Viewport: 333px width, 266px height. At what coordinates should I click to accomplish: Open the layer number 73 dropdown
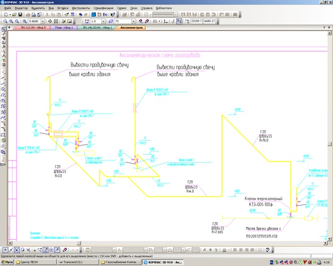(x=133, y=21)
